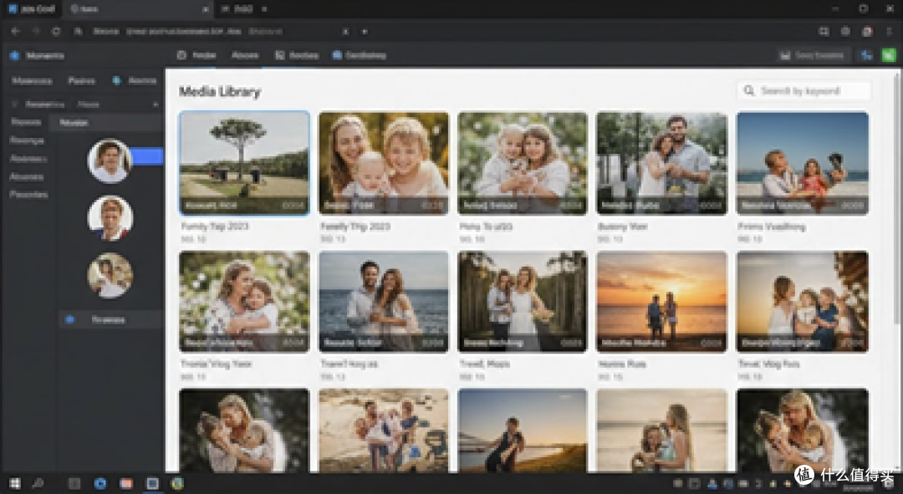Expand the dropdown chevron in the left filter row
This screenshot has height=494, width=903.
click(x=156, y=104)
